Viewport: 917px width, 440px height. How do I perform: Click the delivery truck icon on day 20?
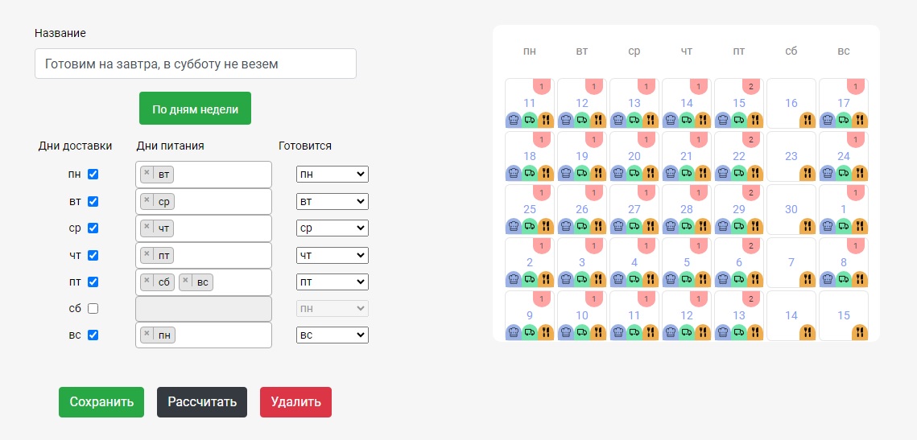pos(633,172)
